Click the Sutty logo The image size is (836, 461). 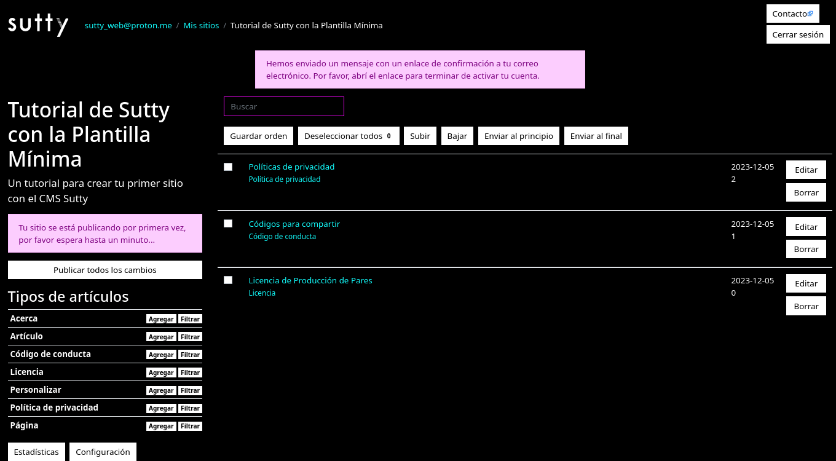37,25
